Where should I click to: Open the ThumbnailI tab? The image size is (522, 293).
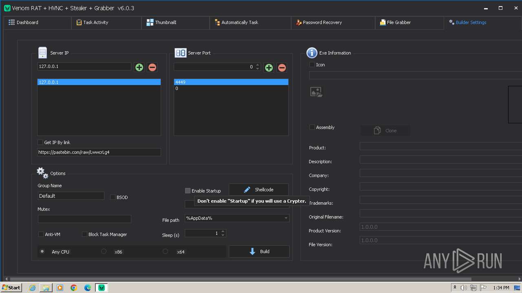tap(175, 22)
